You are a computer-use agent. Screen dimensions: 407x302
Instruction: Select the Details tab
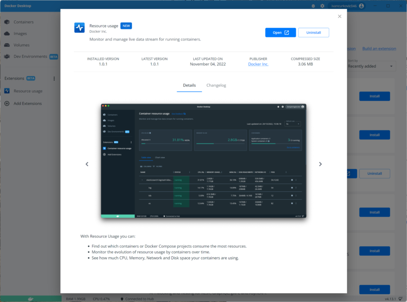tap(189, 85)
